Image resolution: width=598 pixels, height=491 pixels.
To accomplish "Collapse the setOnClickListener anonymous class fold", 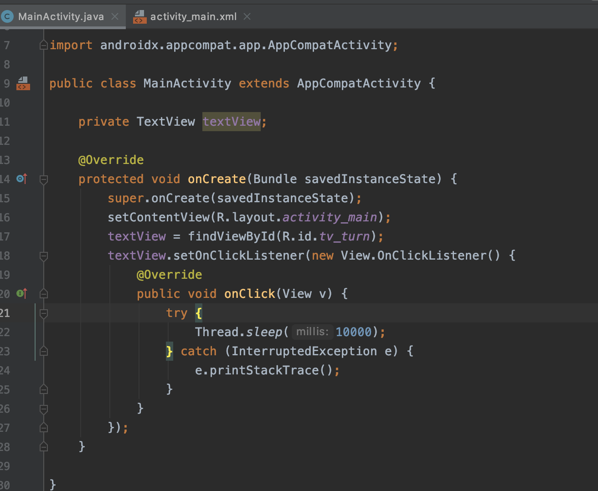I will tap(44, 256).
